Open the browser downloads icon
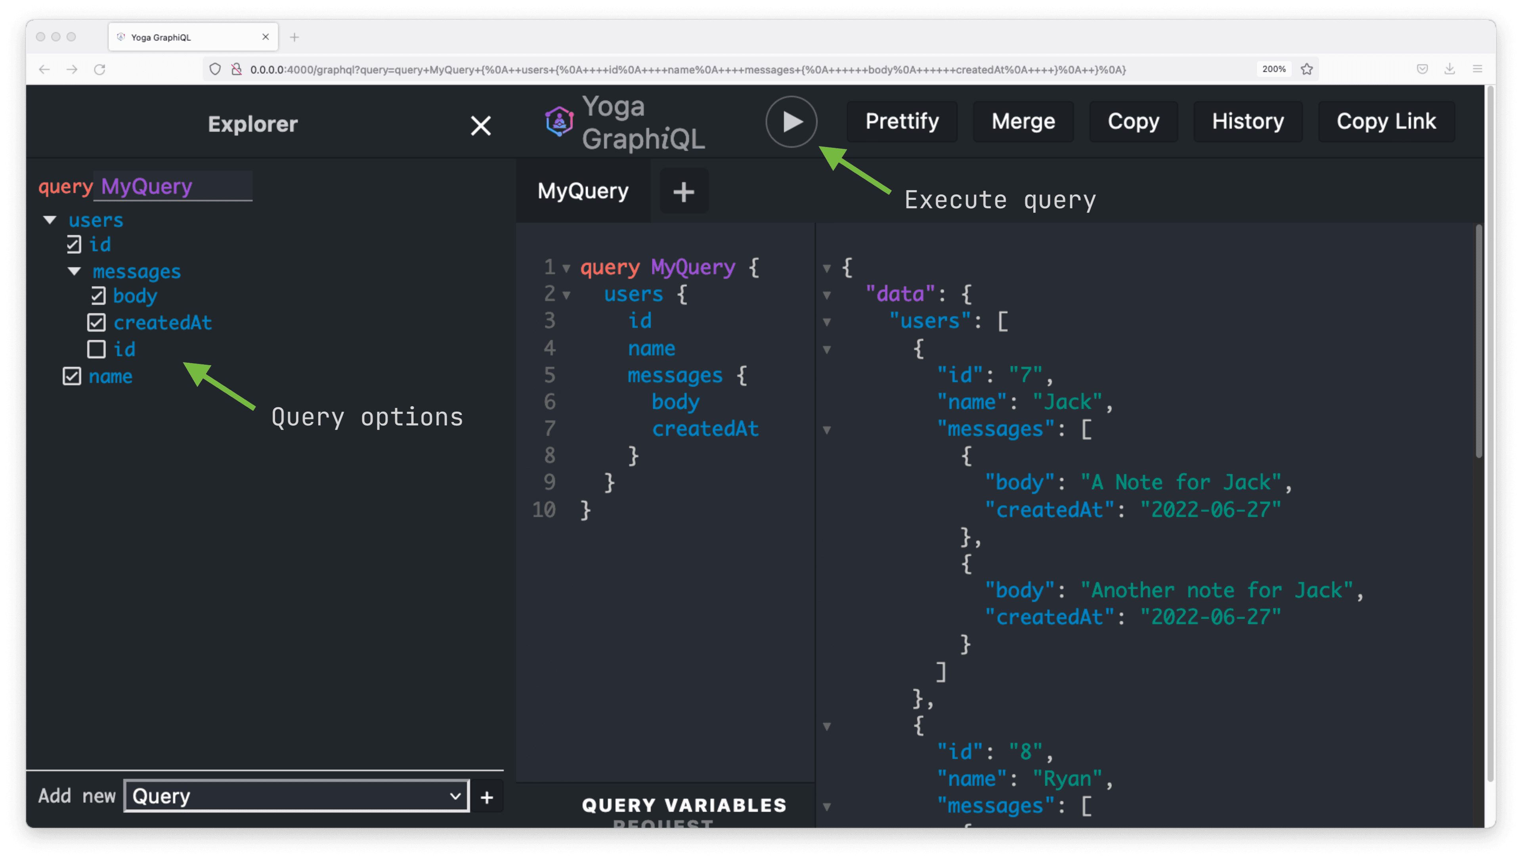Viewport: 1522px width, 860px height. (x=1450, y=69)
